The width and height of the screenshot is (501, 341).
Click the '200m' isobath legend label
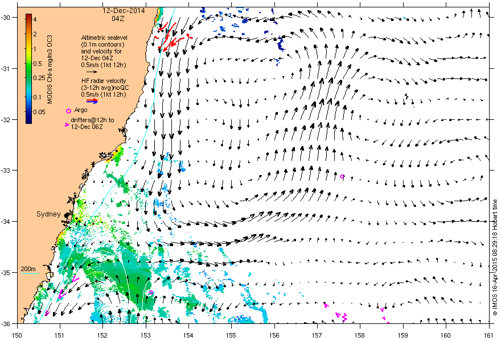pos(28,269)
